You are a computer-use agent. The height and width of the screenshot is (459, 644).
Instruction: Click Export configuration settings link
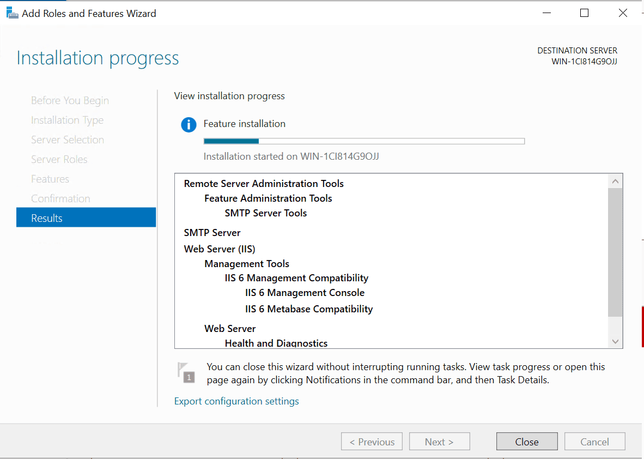[236, 401]
